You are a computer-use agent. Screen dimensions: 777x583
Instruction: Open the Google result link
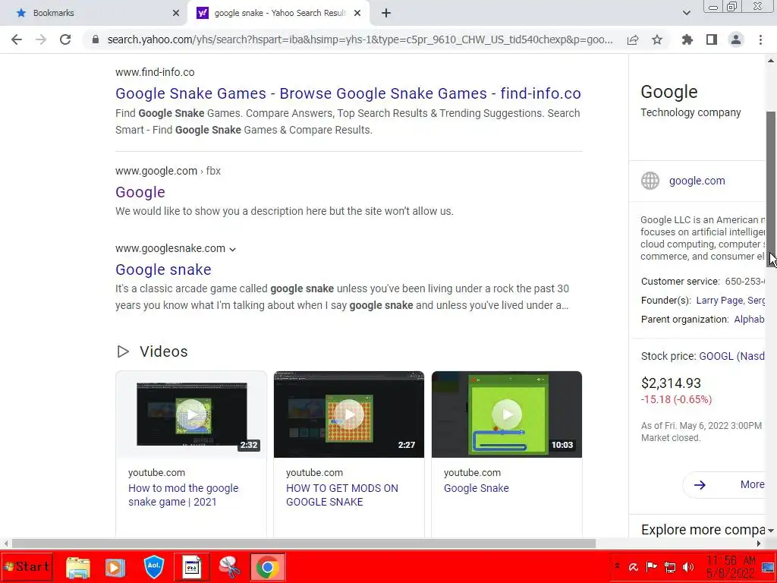pyautogui.click(x=140, y=192)
